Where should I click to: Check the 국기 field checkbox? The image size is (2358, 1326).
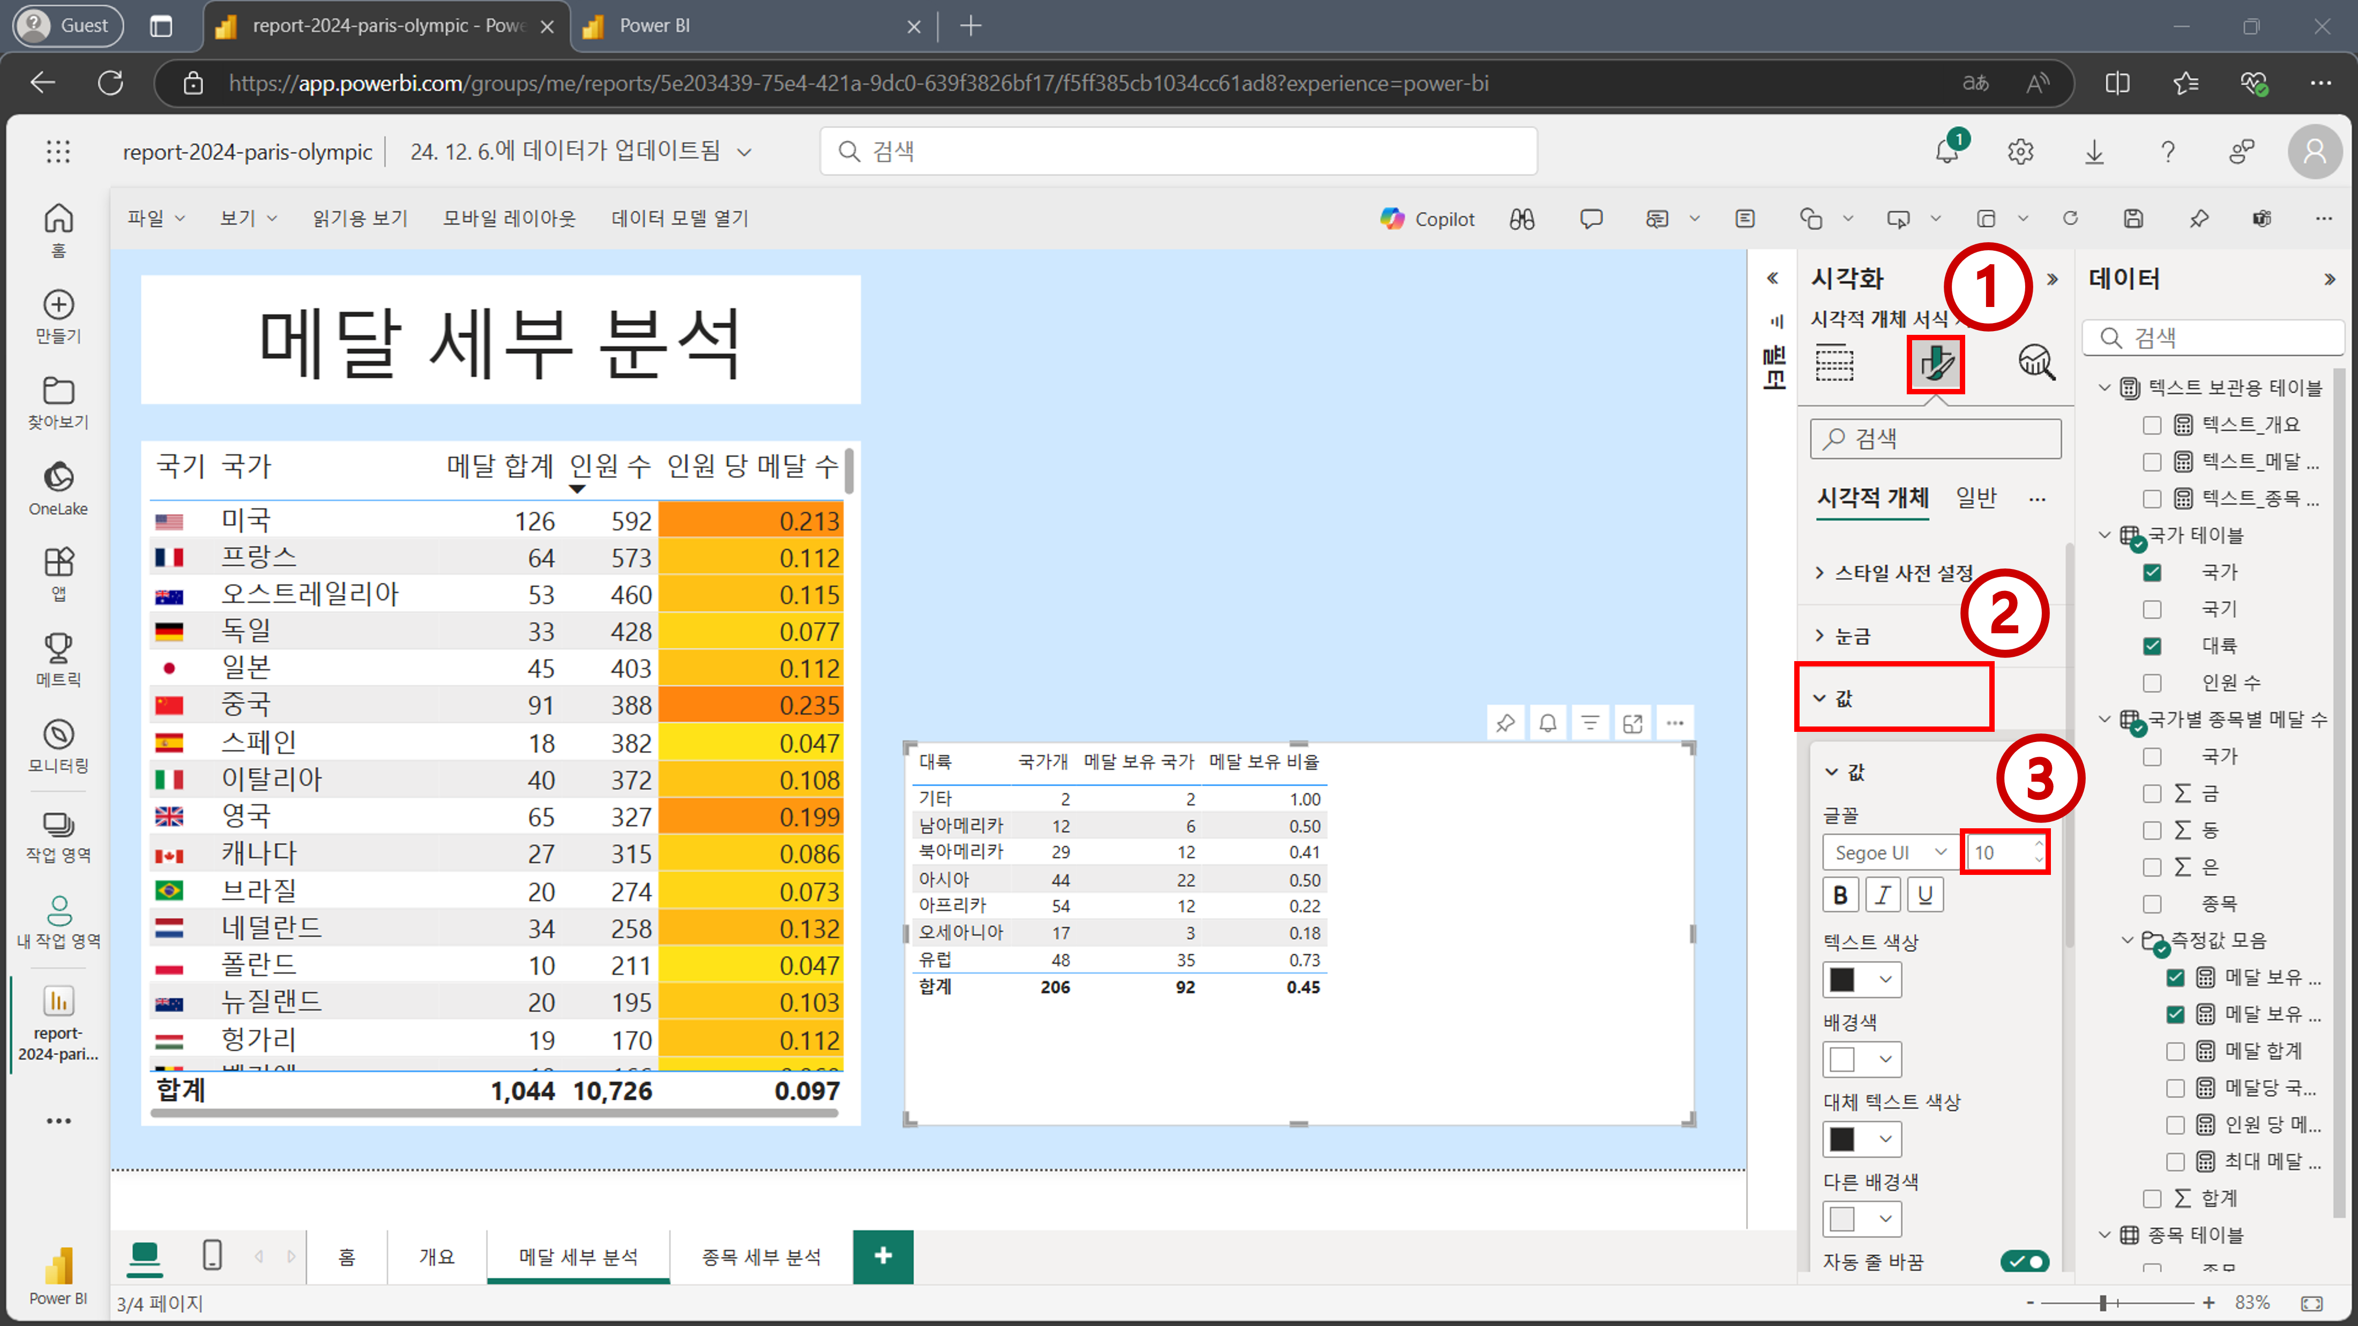2152,610
